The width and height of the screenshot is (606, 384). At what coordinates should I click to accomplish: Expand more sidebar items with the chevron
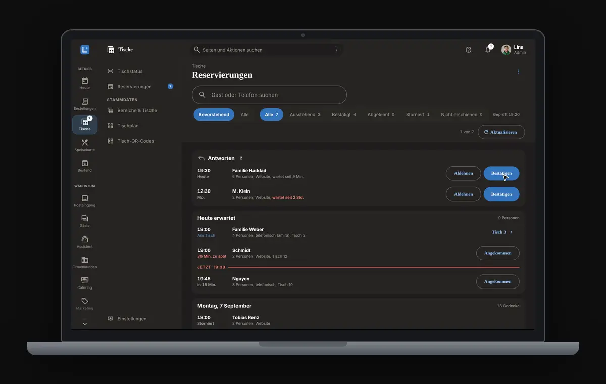pos(85,324)
